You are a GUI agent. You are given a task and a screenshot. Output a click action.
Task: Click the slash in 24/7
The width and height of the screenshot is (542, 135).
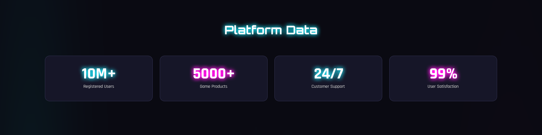pos(333,74)
